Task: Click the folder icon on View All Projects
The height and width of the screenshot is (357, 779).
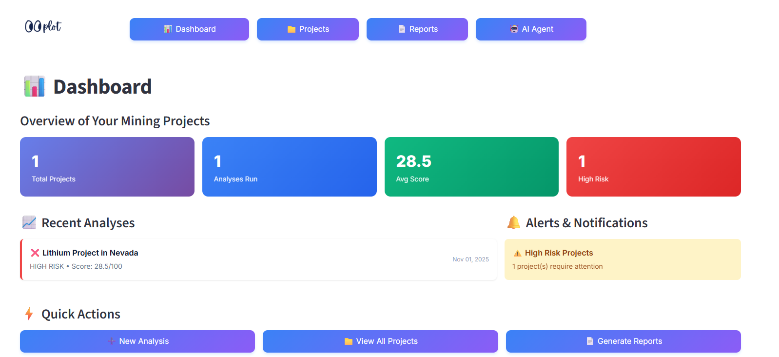Action: pos(349,341)
